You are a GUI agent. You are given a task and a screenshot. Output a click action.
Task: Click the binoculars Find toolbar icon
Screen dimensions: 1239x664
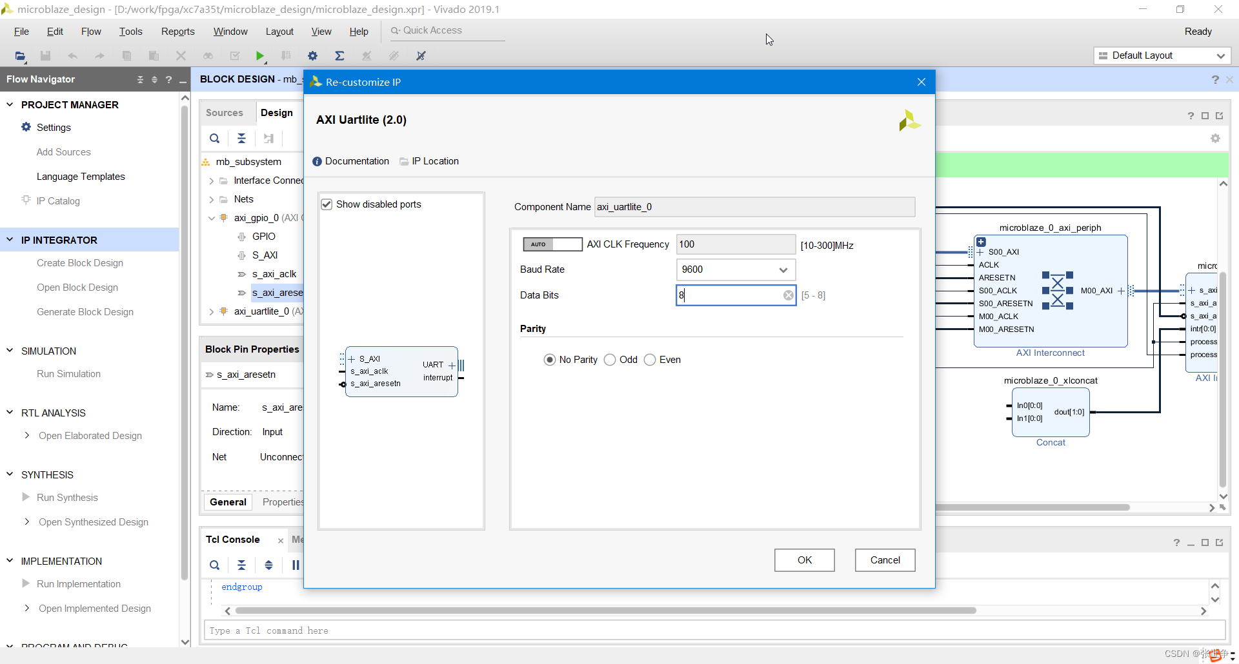pos(208,56)
